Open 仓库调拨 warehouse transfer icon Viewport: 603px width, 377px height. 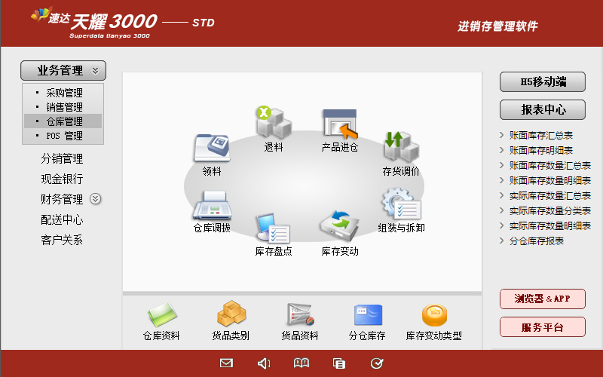[x=212, y=205]
